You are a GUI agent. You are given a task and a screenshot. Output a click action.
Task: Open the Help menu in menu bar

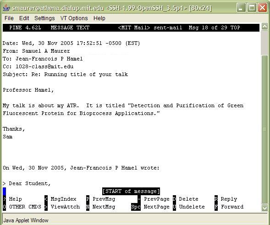(99, 18)
